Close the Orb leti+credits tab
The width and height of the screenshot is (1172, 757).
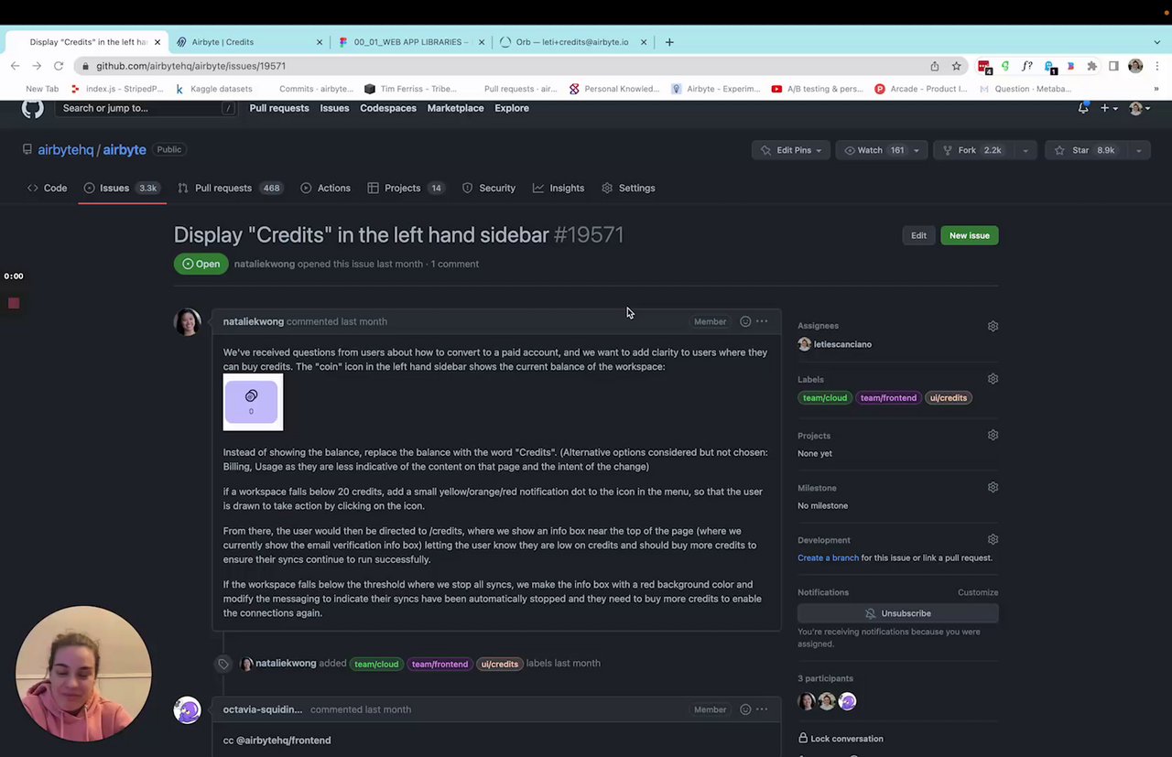coord(644,42)
